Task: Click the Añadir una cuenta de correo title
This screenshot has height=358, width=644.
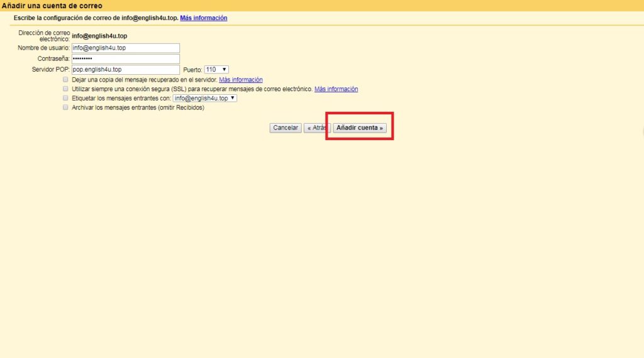Action: click(52, 6)
